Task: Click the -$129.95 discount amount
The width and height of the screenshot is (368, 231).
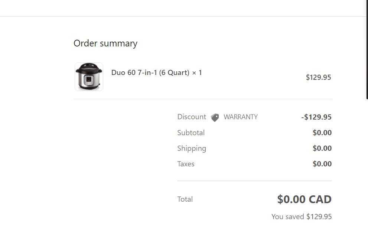Action: [316, 117]
